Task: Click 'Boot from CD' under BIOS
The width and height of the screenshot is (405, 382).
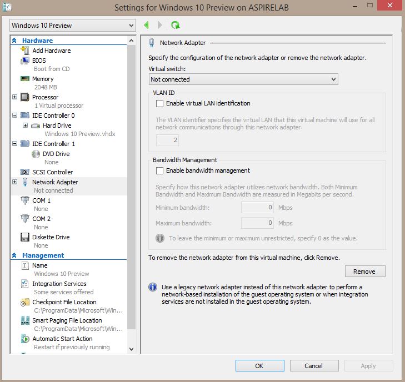Action: (52, 69)
